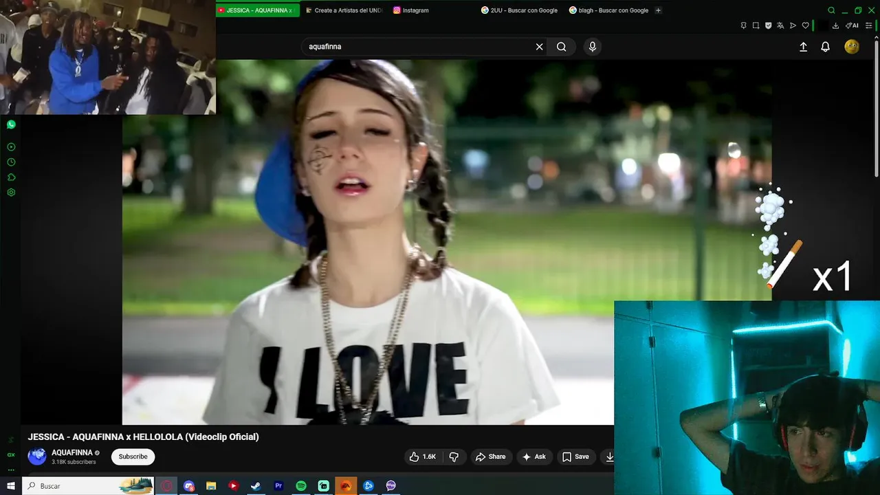The width and height of the screenshot is (880, 495).
Task: Click the 3.18K subscribers text
Action: (x=74, y=462)
